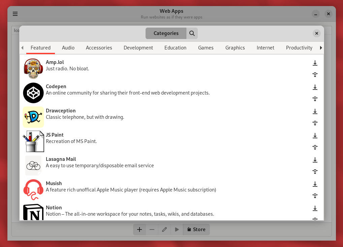Download the Codepen web app
Viewport: 343px width, 247px height.
[315, 87]
